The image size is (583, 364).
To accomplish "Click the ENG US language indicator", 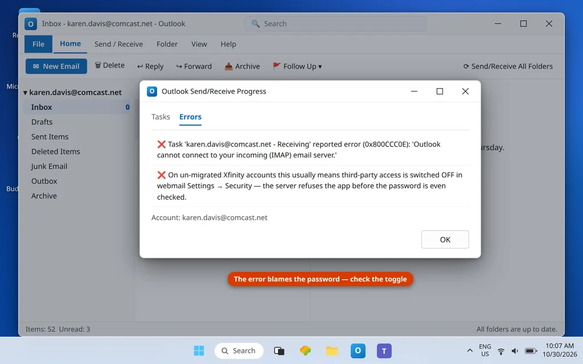I will click(485, 350).
